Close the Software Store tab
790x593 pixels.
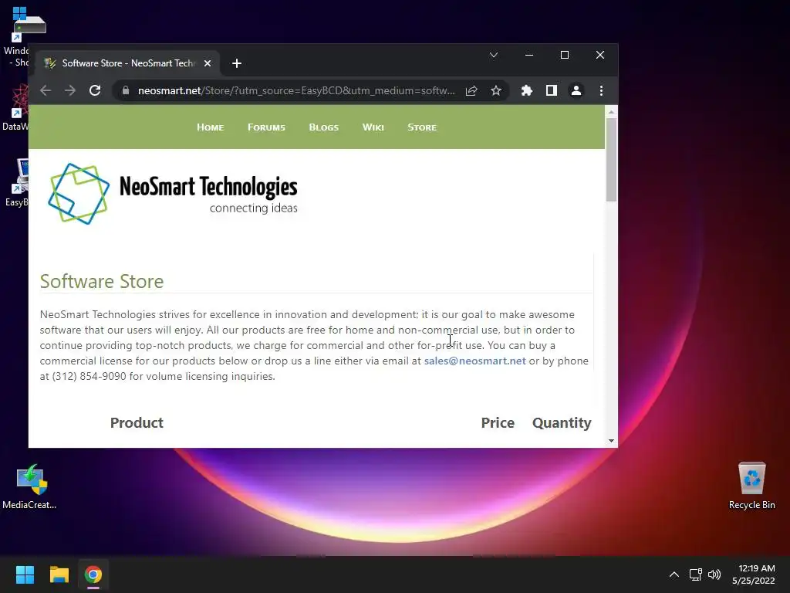207,63
